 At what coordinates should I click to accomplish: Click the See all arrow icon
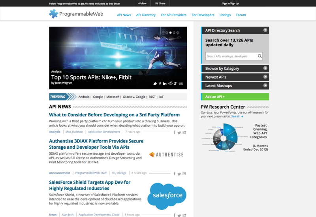pyautogui.click(x=242, y=116)
